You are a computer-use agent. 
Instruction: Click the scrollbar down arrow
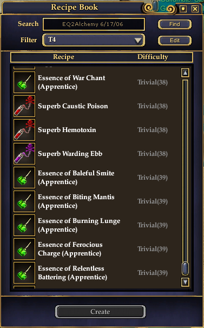click(x=186, y=282)
